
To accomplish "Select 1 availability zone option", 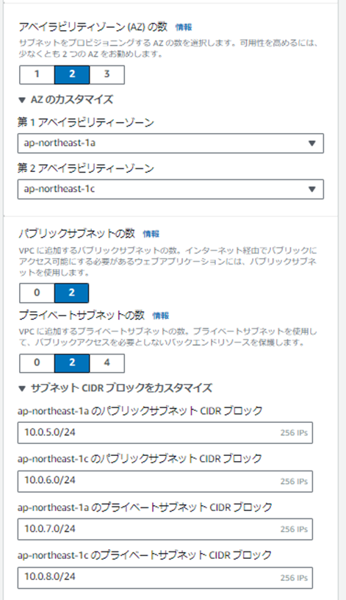I will [x=37, y=74].
